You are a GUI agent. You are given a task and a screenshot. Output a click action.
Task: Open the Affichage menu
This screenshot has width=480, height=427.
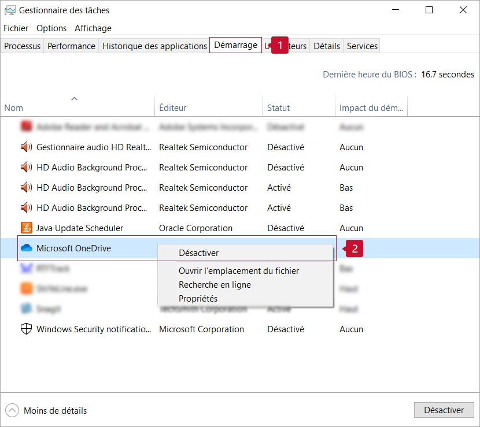[x=93, y=28]
